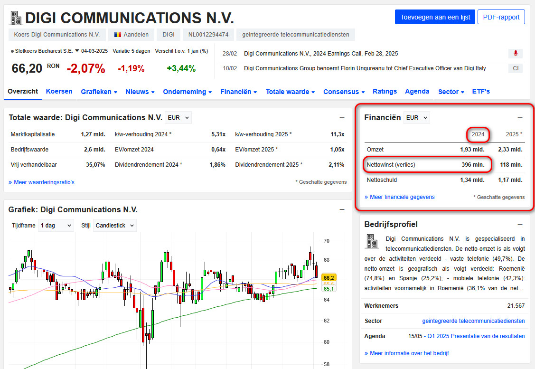Viewport: 535px width, 369px height.
Task: Switch to the Overzicht tab
Action: 23,92
